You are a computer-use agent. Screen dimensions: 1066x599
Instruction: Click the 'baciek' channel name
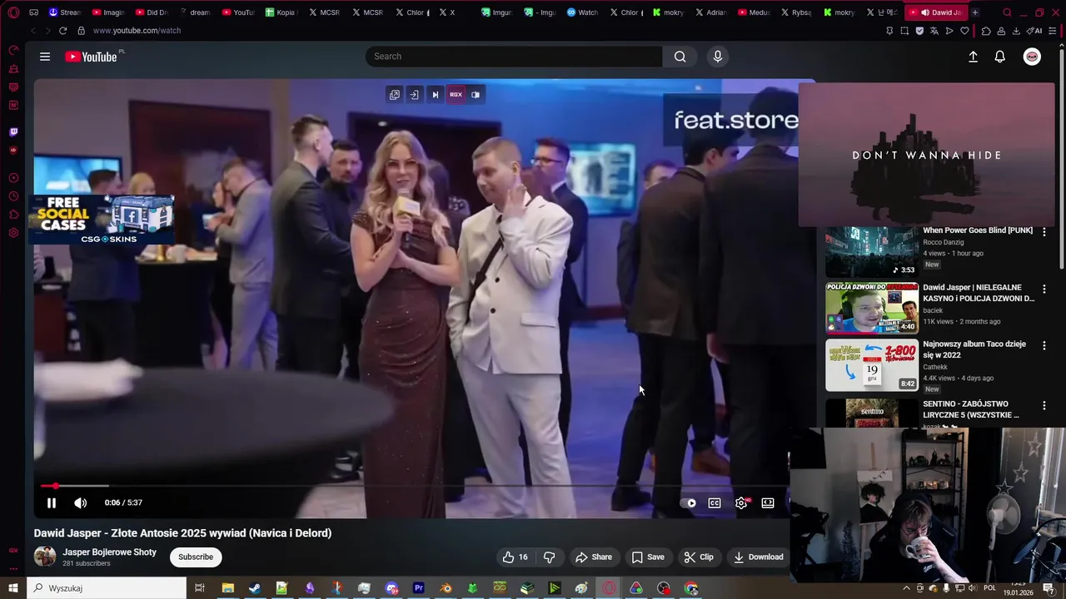pos(933,310)
